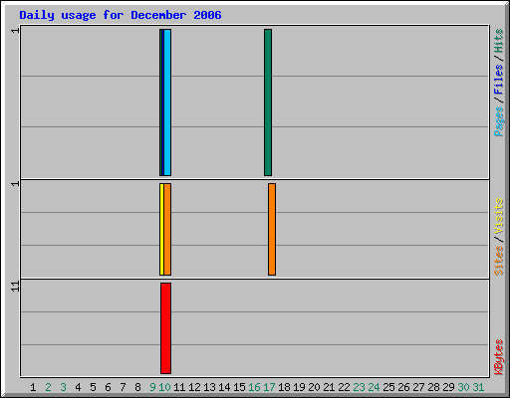510x398 pixels.
Task: Click the 'KBytes' legend label
Action: [x=498, y=357]
